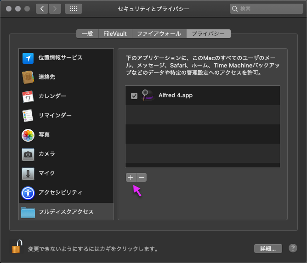Viewport: 307px width, 263px height.
Task: Click the Microphone icon
Action: coord(28,173)
